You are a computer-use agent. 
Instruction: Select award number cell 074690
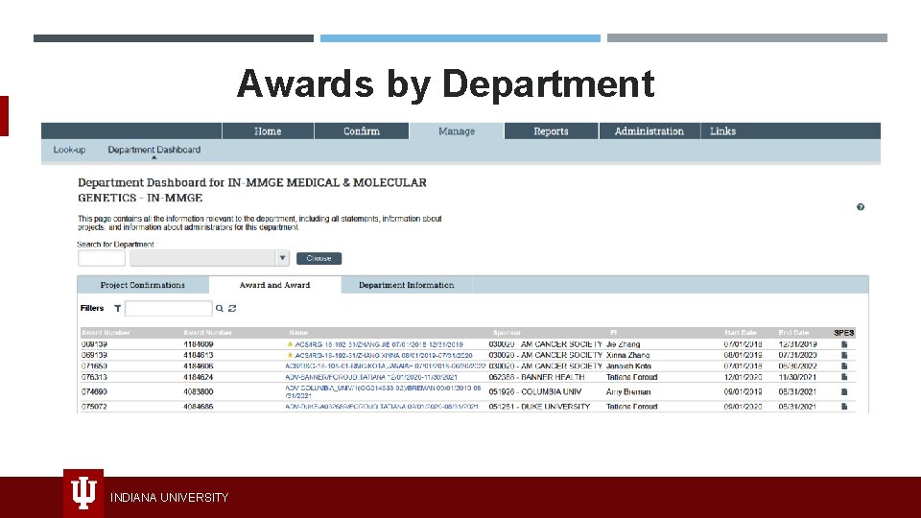94,391
